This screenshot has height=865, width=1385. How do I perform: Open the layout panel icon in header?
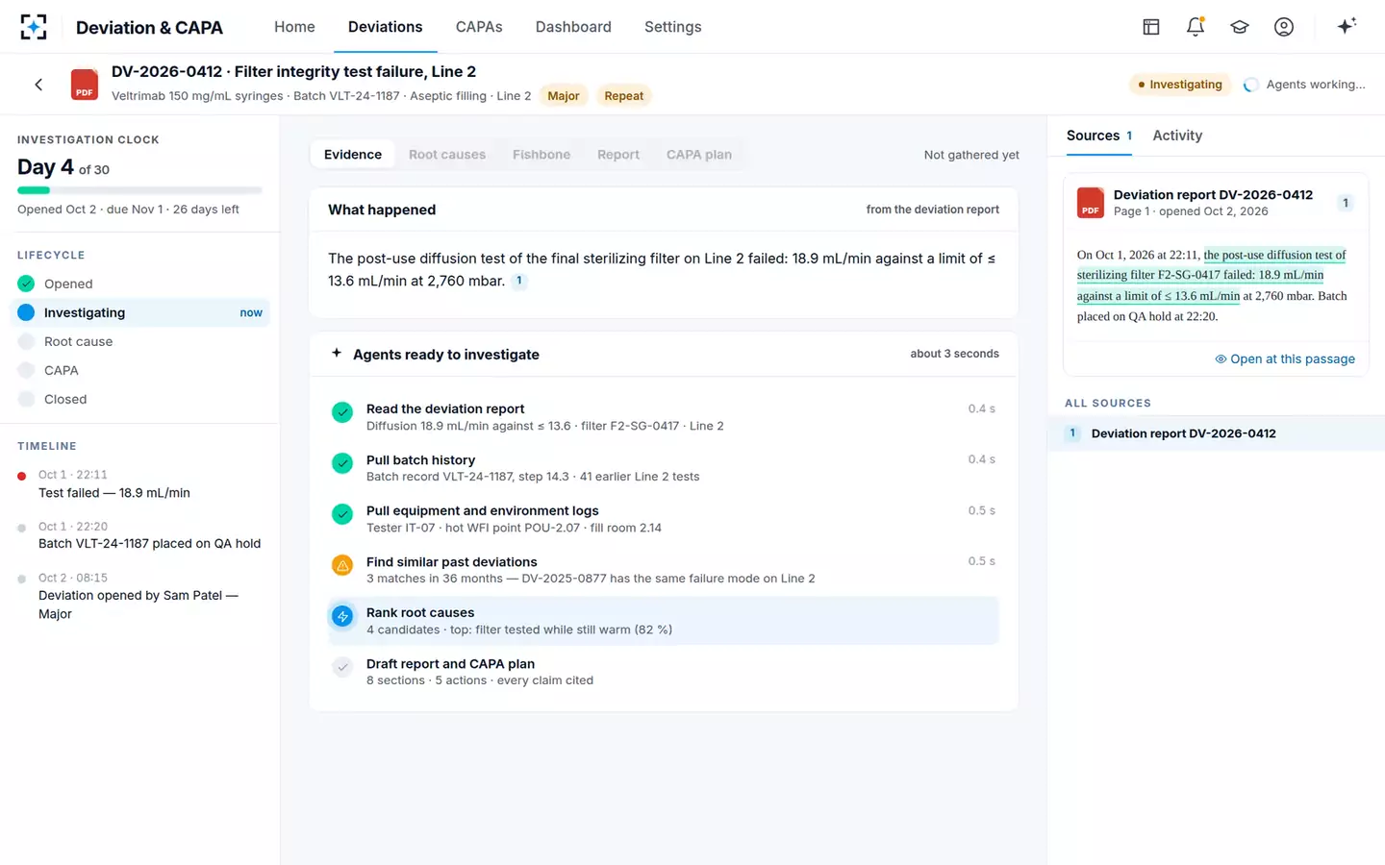pos(1151,27)
